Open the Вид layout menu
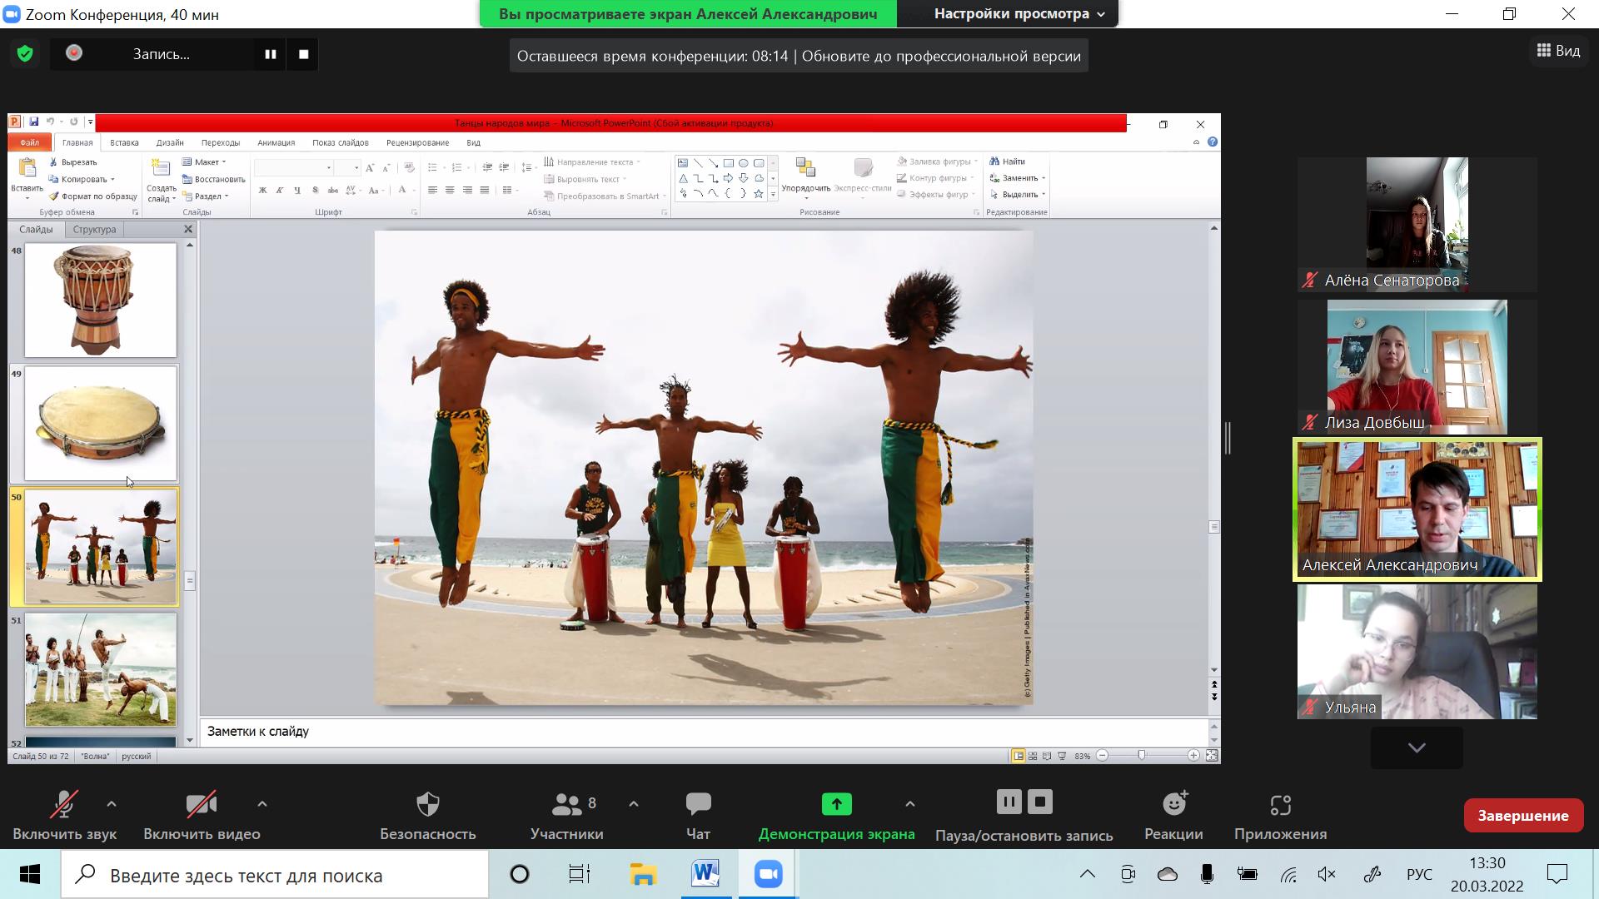 [1558, 51]
